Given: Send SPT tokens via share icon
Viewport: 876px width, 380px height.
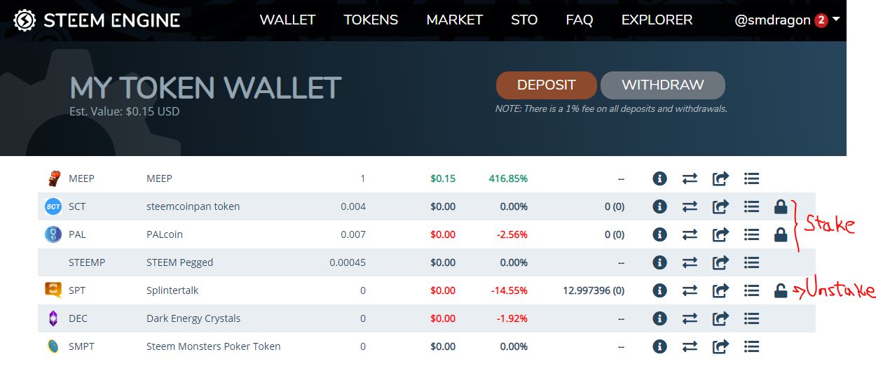Looking at the screenshot, I should (x=720, y=290).
